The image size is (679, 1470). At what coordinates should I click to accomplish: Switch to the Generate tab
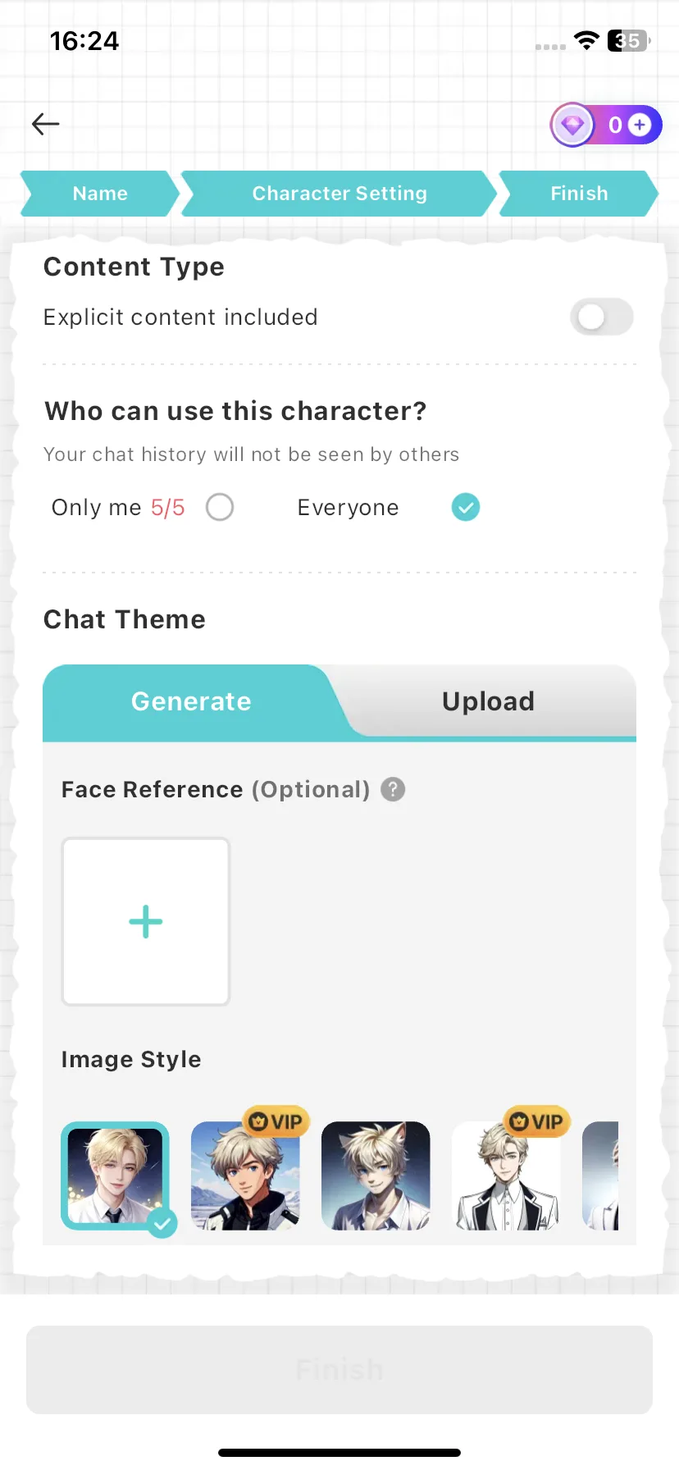[191, 701]
